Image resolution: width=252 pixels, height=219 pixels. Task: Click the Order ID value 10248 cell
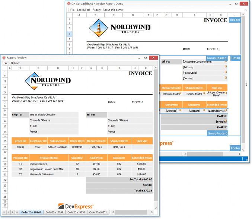pyautogui.click(x=20, y=147)
